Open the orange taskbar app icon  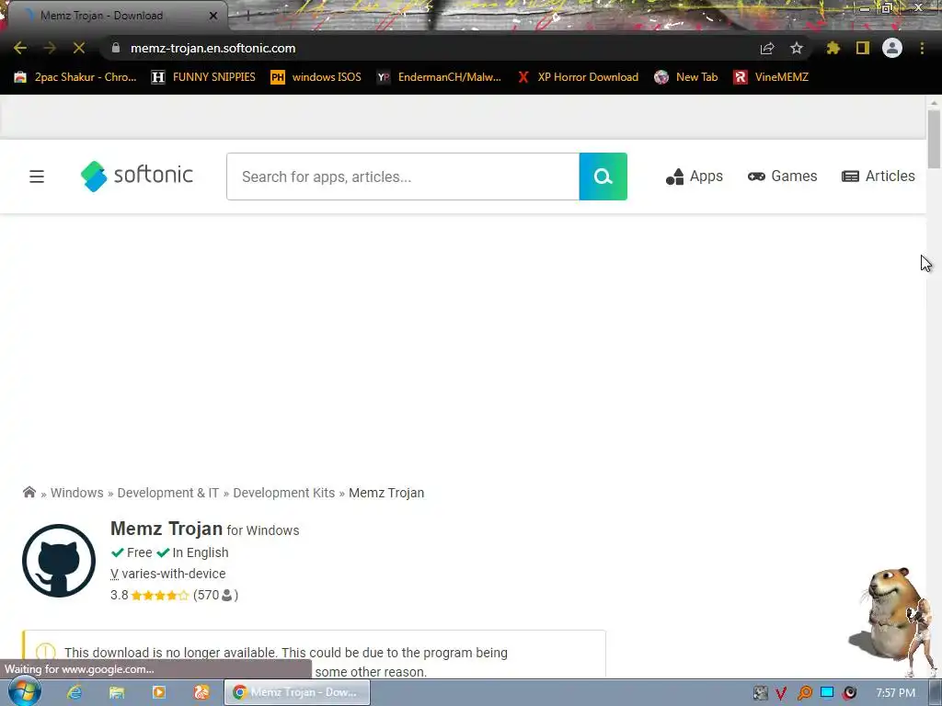(201, 692)
